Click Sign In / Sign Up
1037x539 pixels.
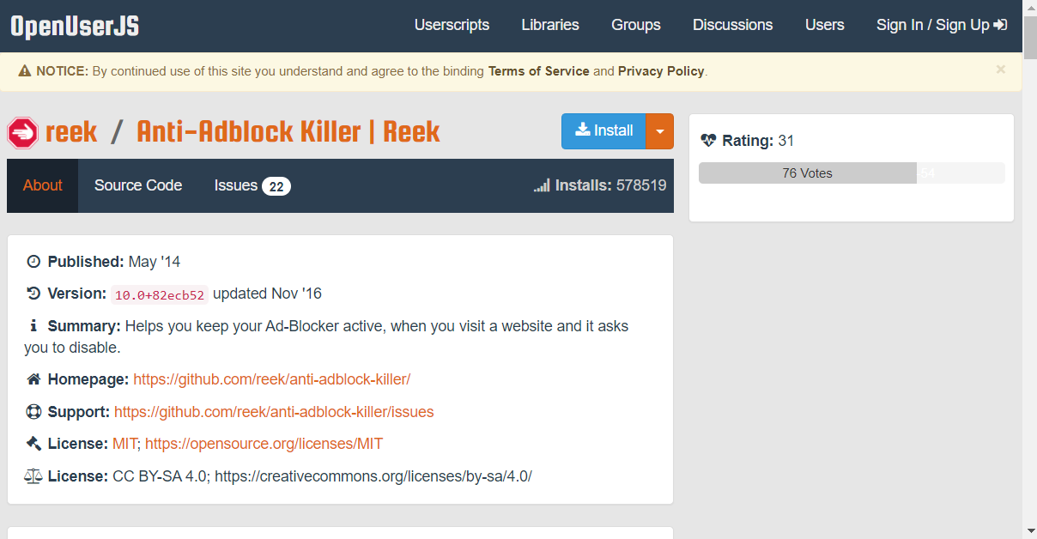coord(942,25)
